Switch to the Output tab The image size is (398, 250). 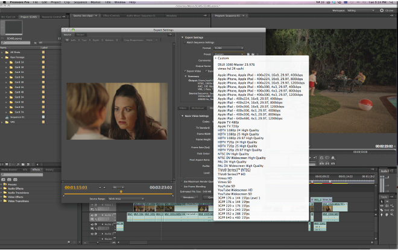pyautogui.click(x=80, y=34)
